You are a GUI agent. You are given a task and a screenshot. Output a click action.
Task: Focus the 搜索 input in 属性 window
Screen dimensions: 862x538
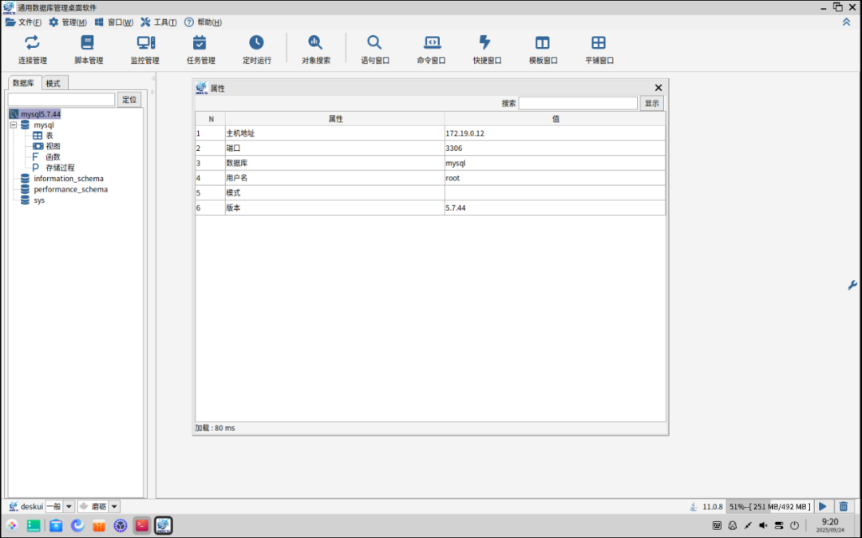[x=578, y=103]
